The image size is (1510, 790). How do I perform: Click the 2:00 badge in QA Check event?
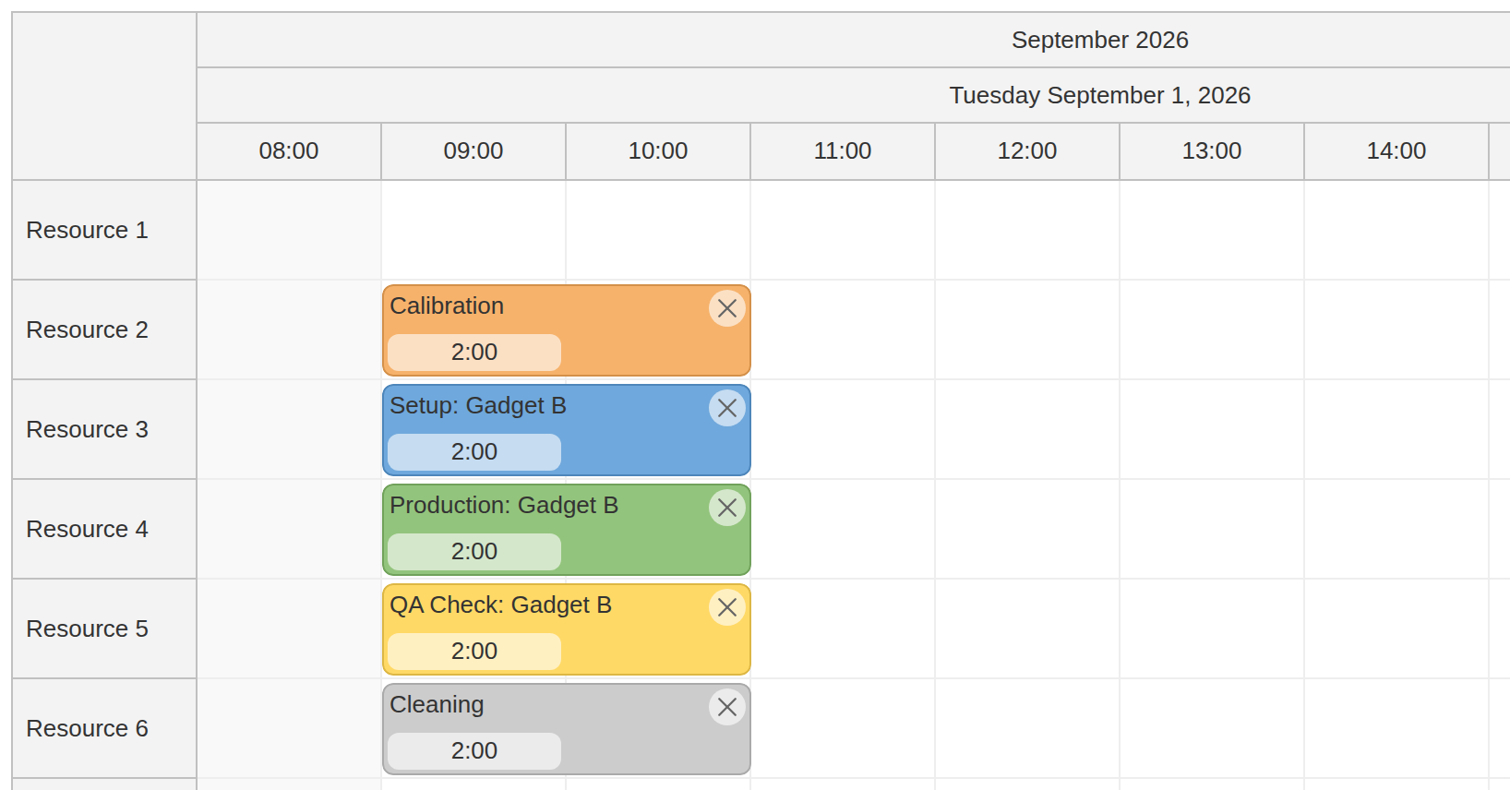pos(474,652)
